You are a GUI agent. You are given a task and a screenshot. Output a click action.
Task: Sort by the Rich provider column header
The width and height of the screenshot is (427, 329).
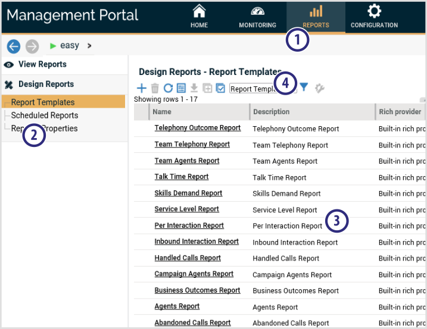coord(400,112)
